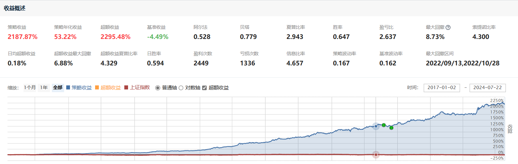Image resolution: width=518 pixels, height=164 pixels.
Task: Click the 1000% y-axis label
Action: coord(497,129)
